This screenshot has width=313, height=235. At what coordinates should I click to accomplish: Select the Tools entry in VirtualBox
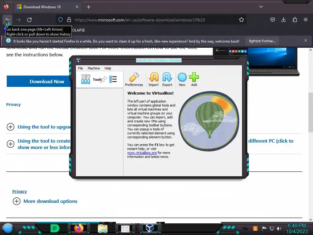[x=99, y=79]
